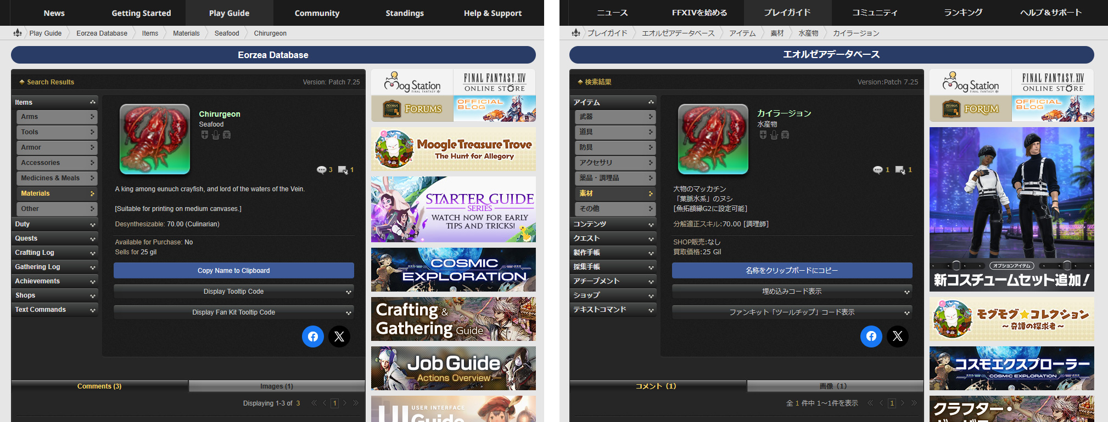This screenshot has height=422, width=1108.
Task: Open the Community menu on English site
Action: (317, 13)
